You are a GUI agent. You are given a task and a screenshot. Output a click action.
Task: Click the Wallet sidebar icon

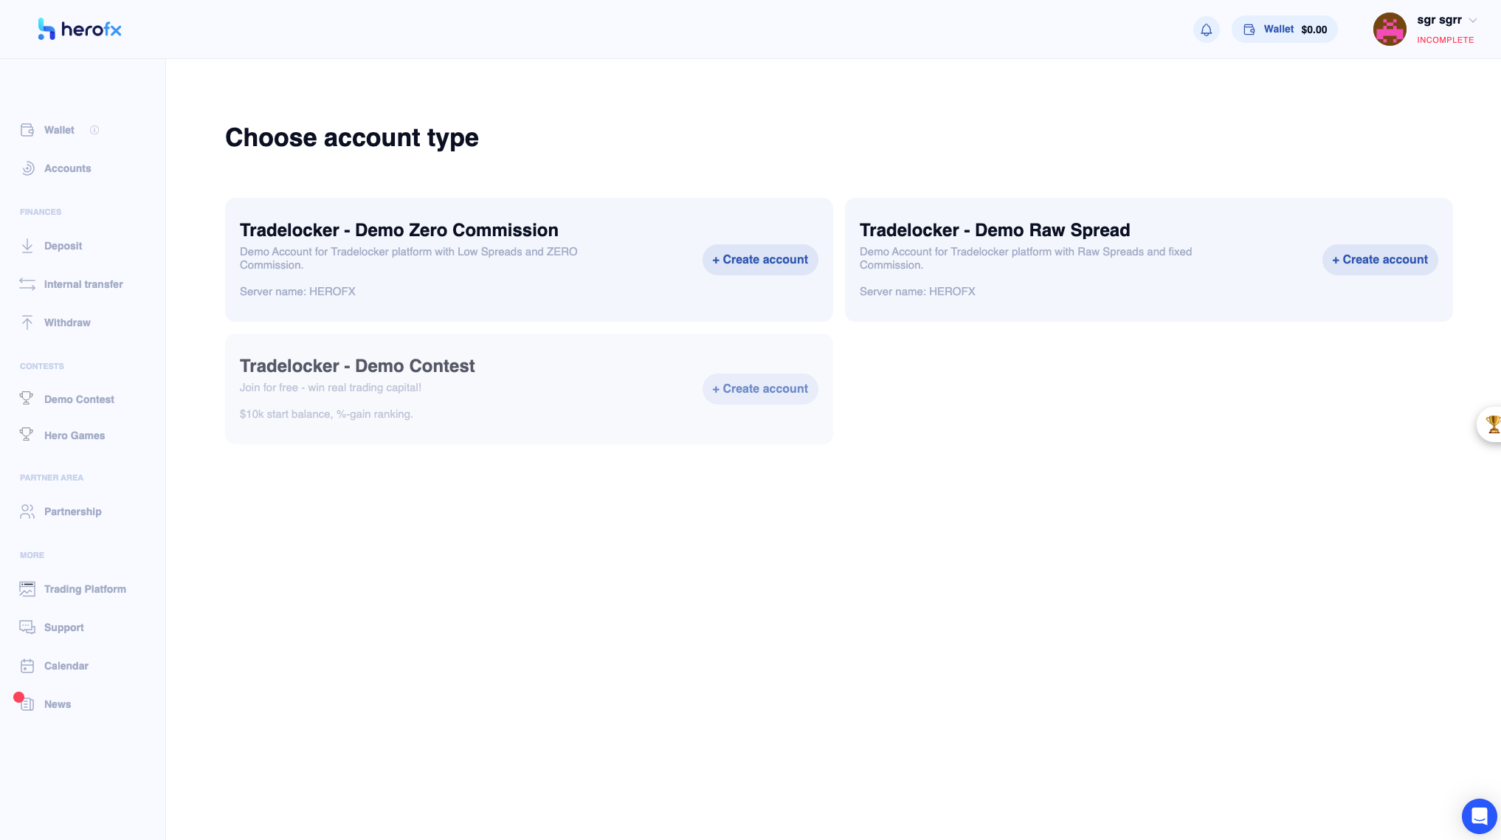[x=27, y=130]
